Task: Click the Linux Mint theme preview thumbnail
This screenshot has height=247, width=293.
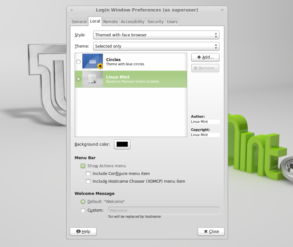Action: coord(93,79)
